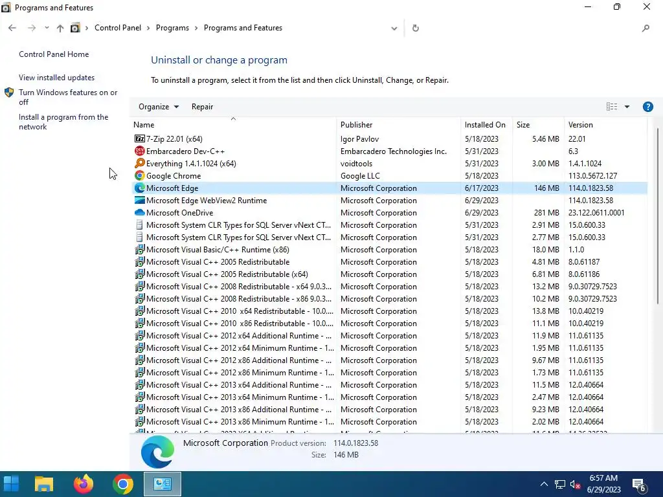This screenshot has width=663, height=497.
Task: Open the Organize dropdown menu
Action: pos(159,107)
